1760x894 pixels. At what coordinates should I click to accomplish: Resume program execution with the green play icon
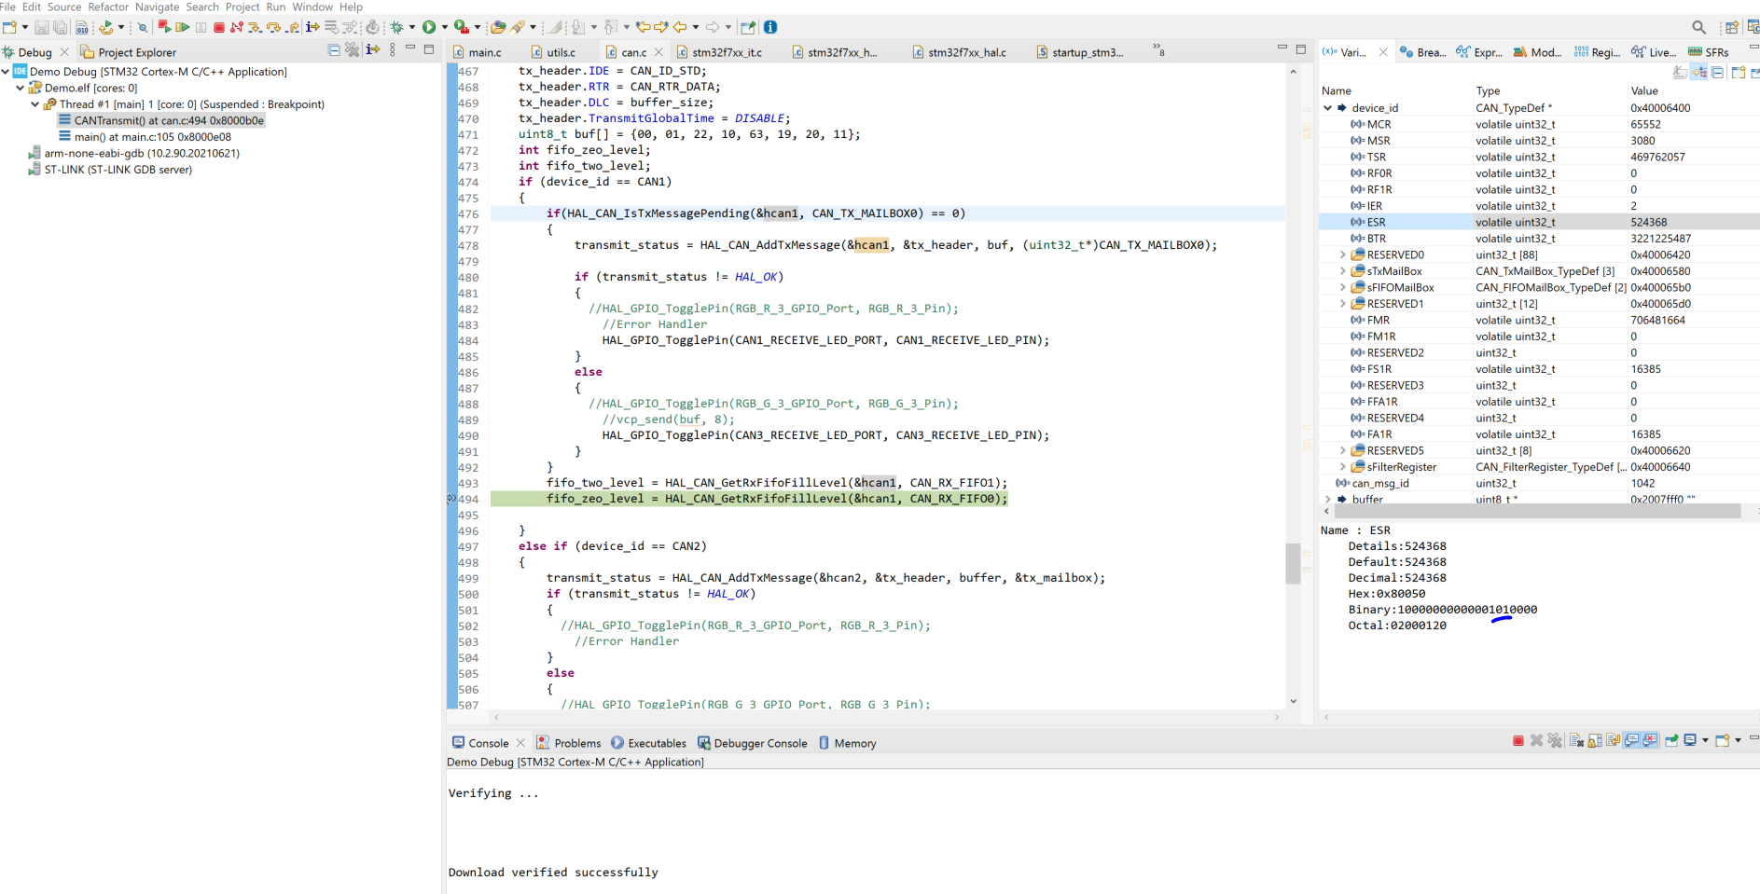(183, 27)
